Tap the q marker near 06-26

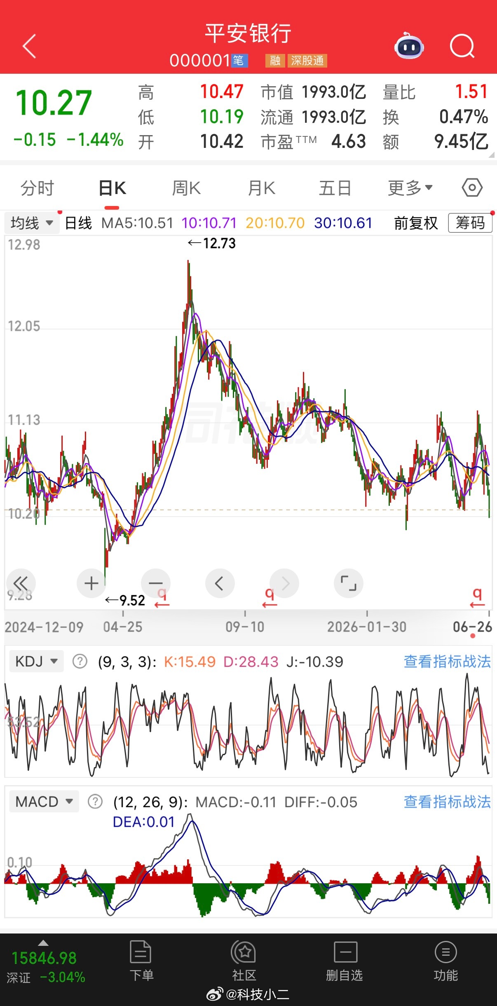[x=477, y=598]
